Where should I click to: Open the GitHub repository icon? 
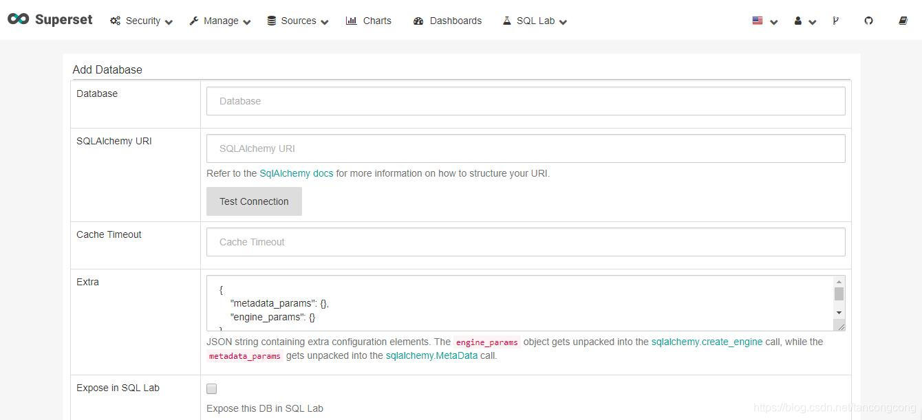pyautogui.click(x=868, y=21)
